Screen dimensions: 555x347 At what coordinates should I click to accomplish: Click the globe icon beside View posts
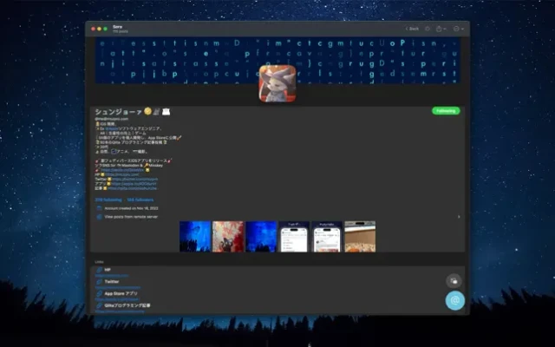coord(100,217)
